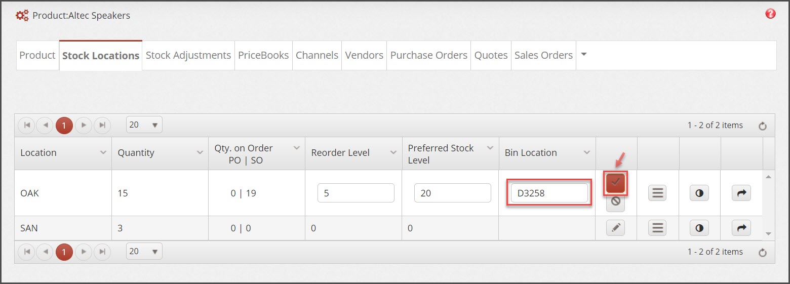Open the PriceBooks tab

coord(263,55)
